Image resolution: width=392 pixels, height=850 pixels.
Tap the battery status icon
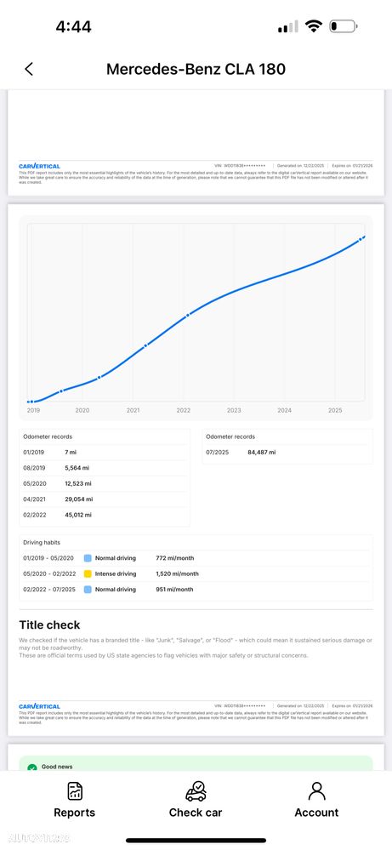tap(343, 26)
